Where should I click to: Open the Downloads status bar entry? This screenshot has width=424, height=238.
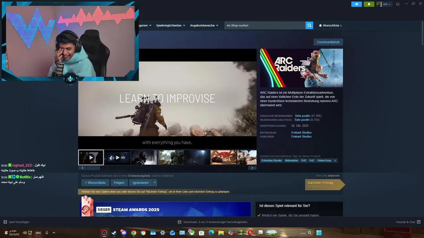213,222
